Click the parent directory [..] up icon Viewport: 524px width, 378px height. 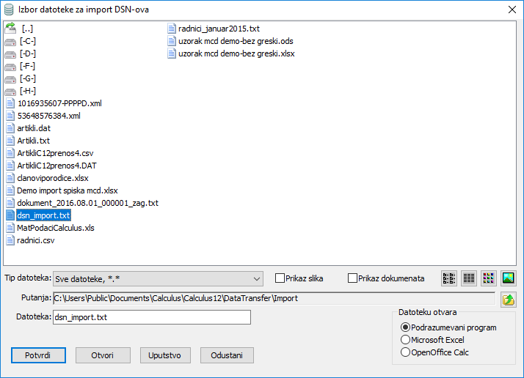click(x=10, y=29)
